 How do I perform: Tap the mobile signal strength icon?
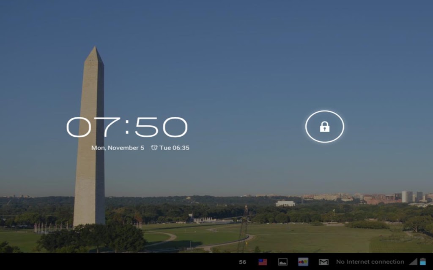pyautogui.click(x=413, y=262)
